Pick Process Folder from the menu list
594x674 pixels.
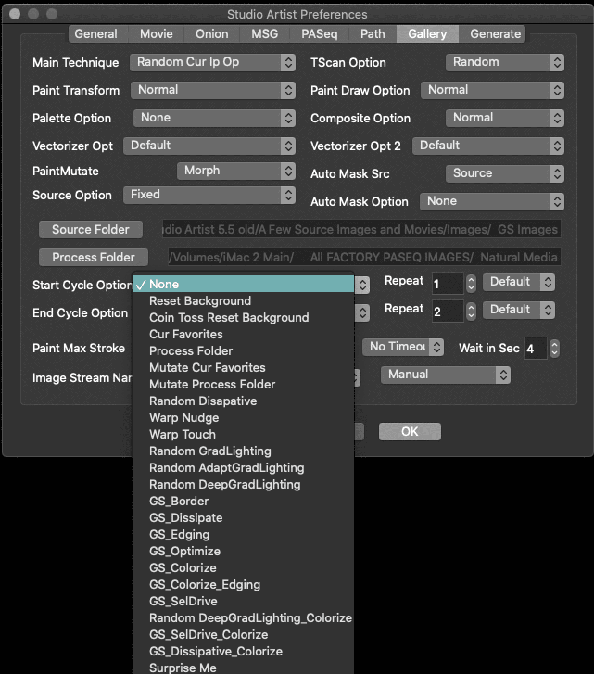[243, 351]
